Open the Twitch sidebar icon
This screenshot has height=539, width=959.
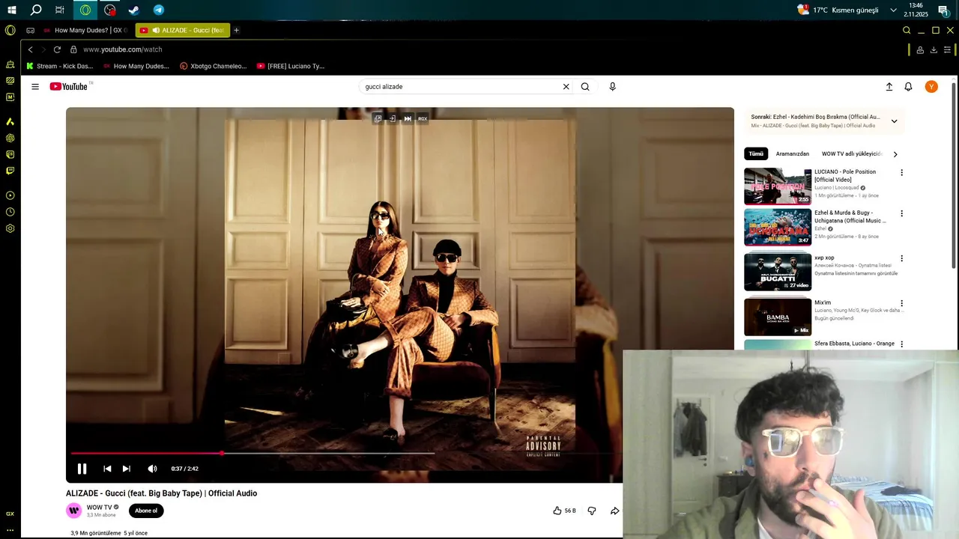coord(10,171)
